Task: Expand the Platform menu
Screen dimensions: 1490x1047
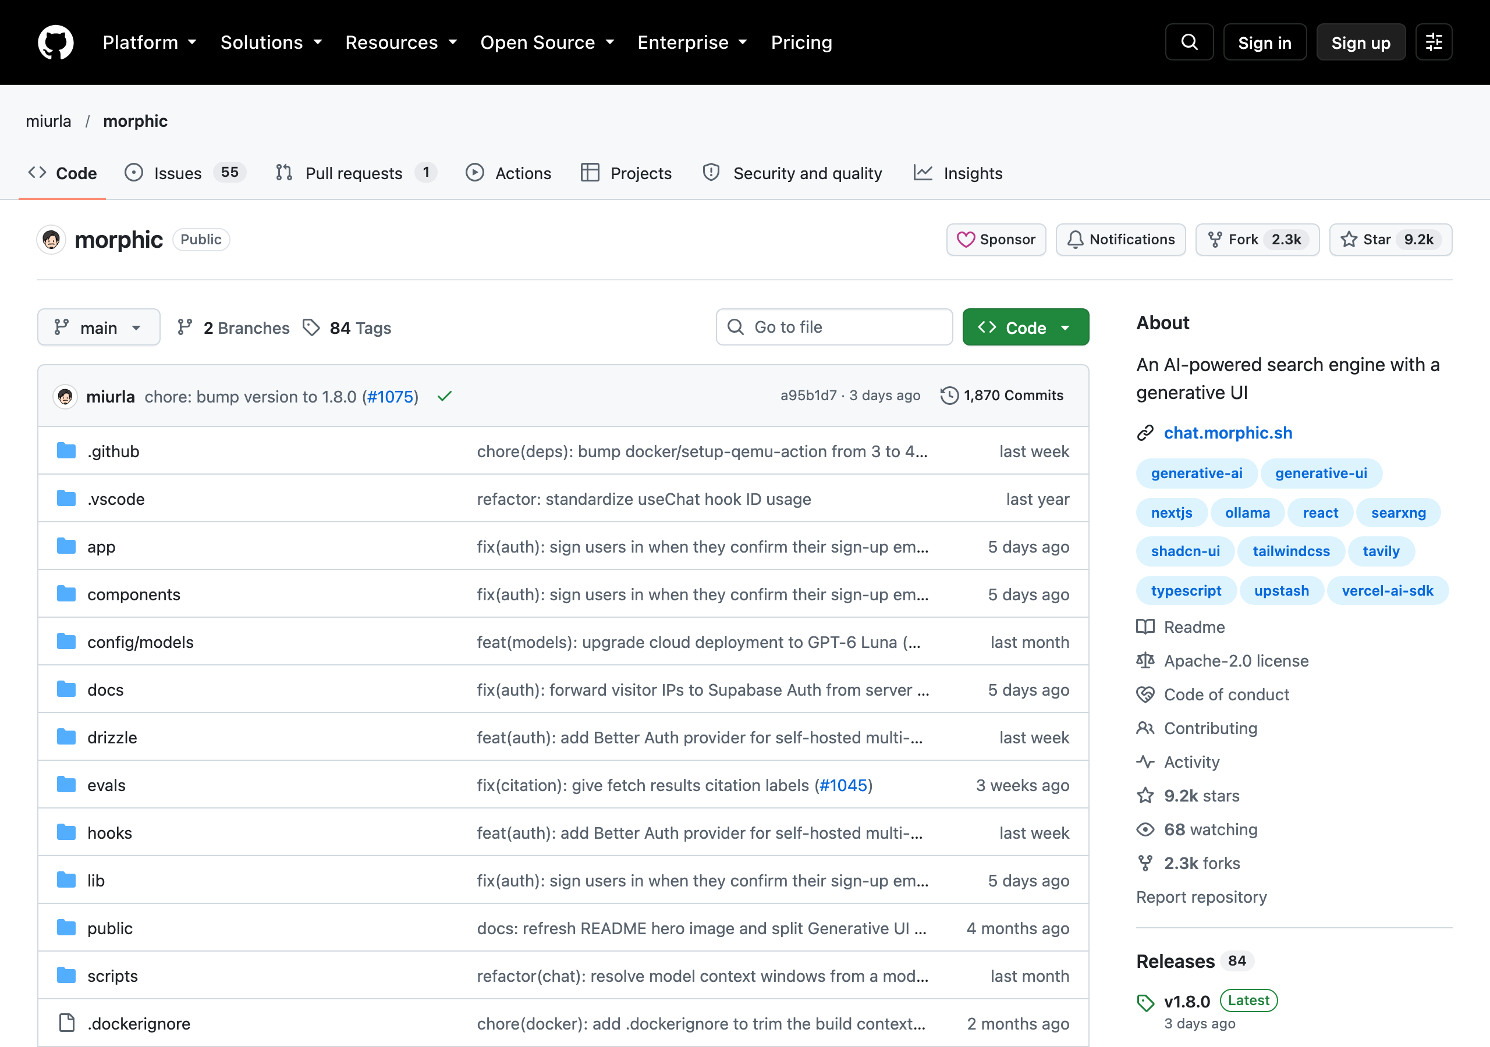Action: pyautogui.click(x=149, y=42)
